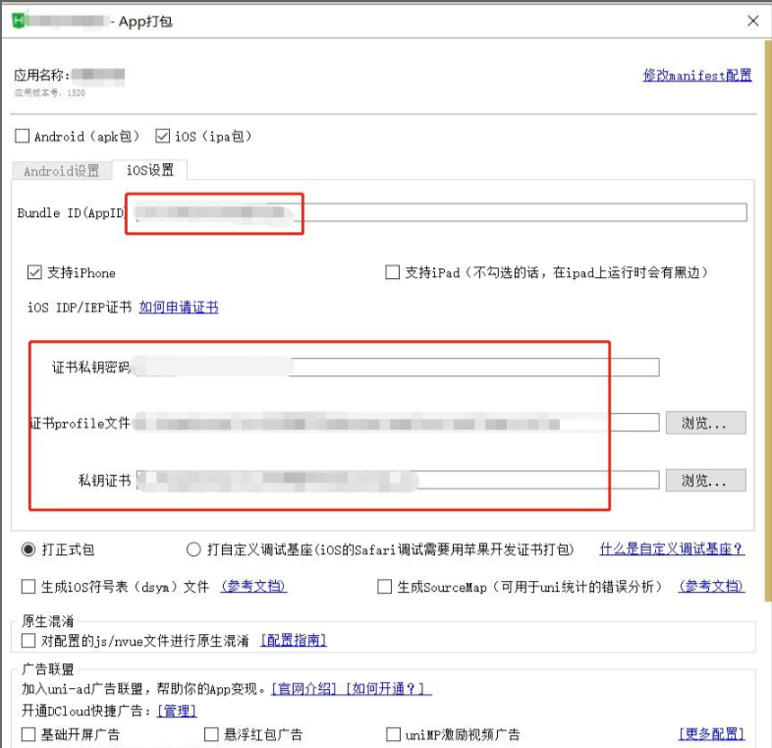Open 参考文档 link next to dsym option
This screenshot has height=748, width=772.
coord(253,587)
